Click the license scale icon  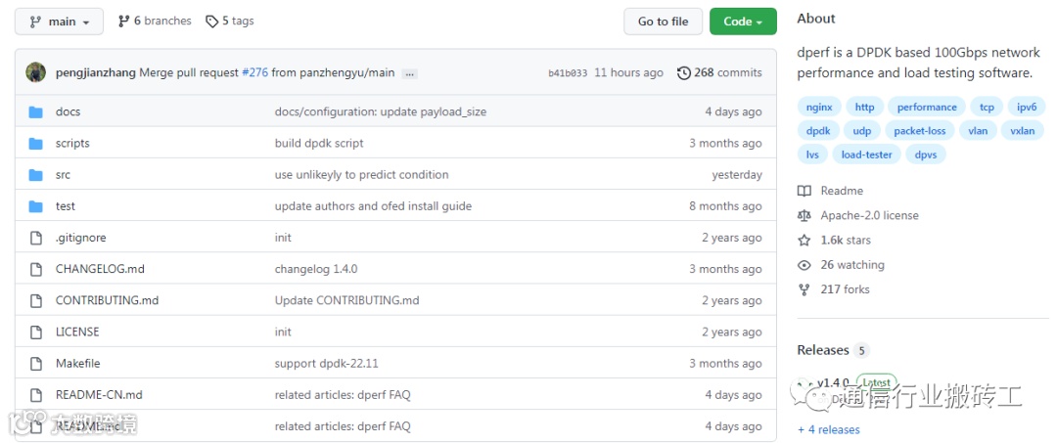coord(804,215)
